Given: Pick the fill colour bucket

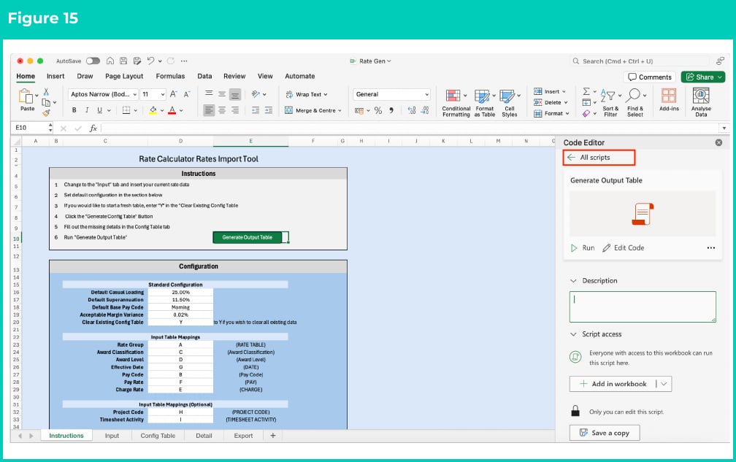Looking at the screenshot, I should pyautogui.click(x=153, y=110).
